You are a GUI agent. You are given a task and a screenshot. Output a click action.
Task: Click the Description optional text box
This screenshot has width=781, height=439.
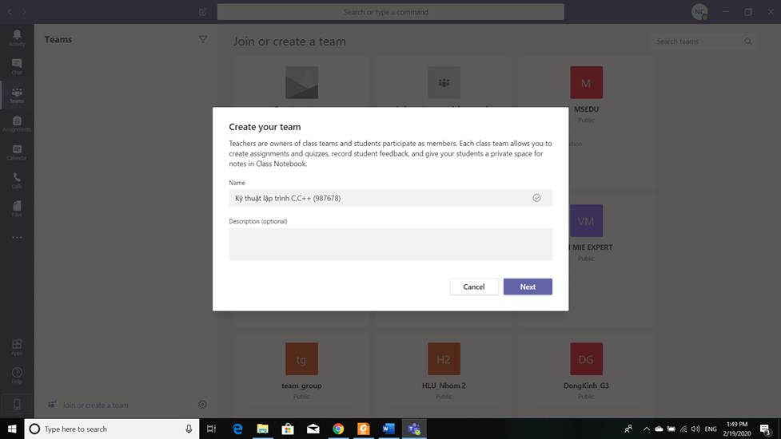coord(390,244)
